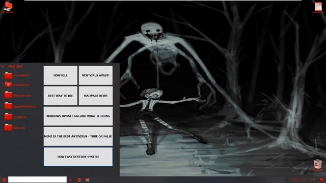This screenshot has width=326, height=183.
Task: Click the taskbar clock
Action: tap(313, 179)
